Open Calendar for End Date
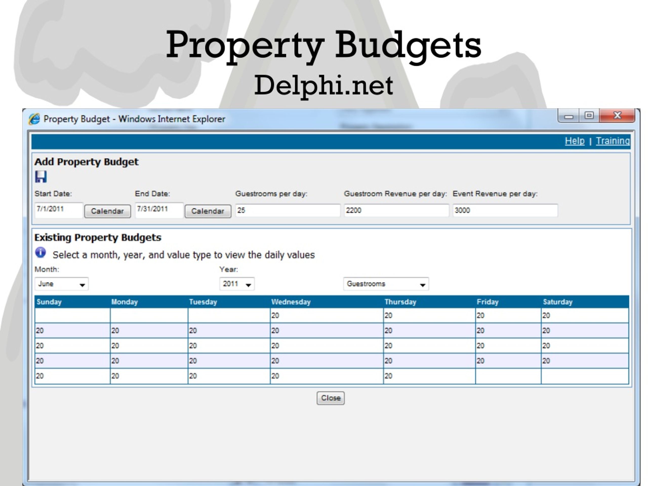This screenshot has height=486, width=648. coord(208,211)
